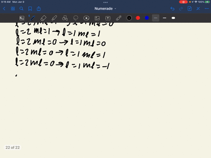211x158 pixels.
Task: Select the Highlighter tool
Action: [54, 18]
